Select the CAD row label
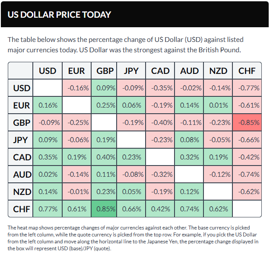 click(21, 157)
